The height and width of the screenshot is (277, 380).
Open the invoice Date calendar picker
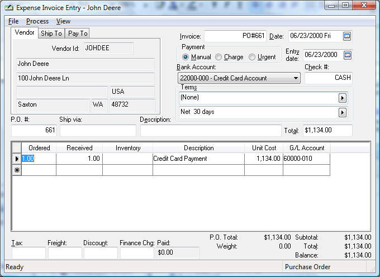[347, 36]
